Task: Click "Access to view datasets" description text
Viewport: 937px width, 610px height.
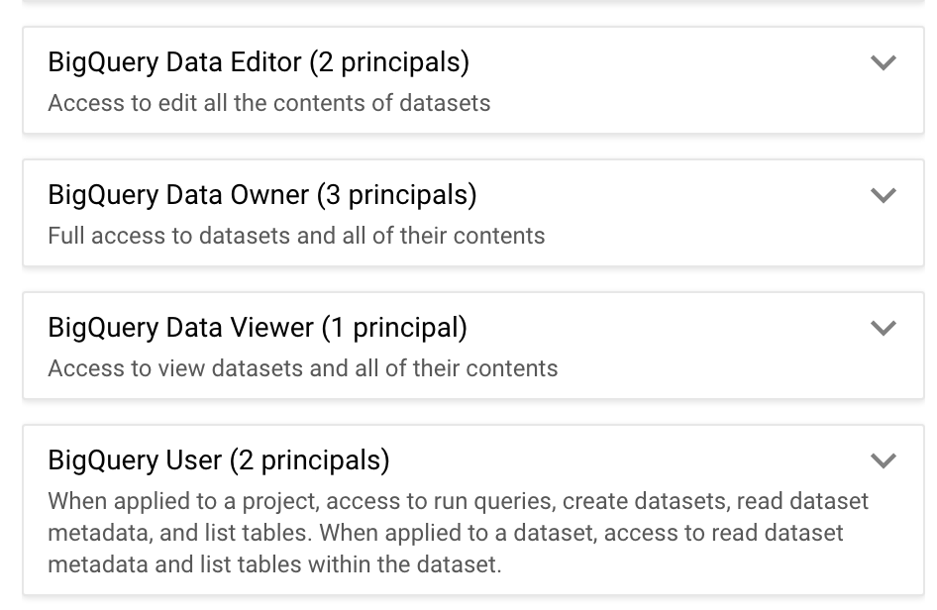Action: click(x=302, y=368)
